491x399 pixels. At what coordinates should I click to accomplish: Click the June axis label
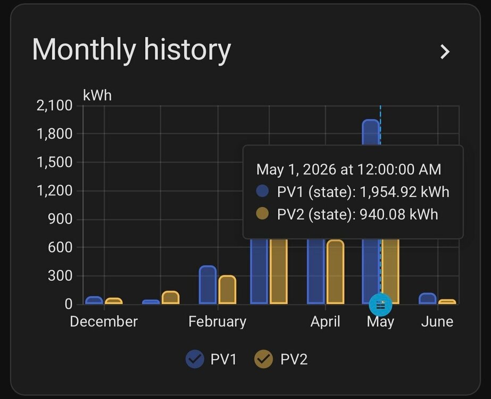tap(437, 322)
